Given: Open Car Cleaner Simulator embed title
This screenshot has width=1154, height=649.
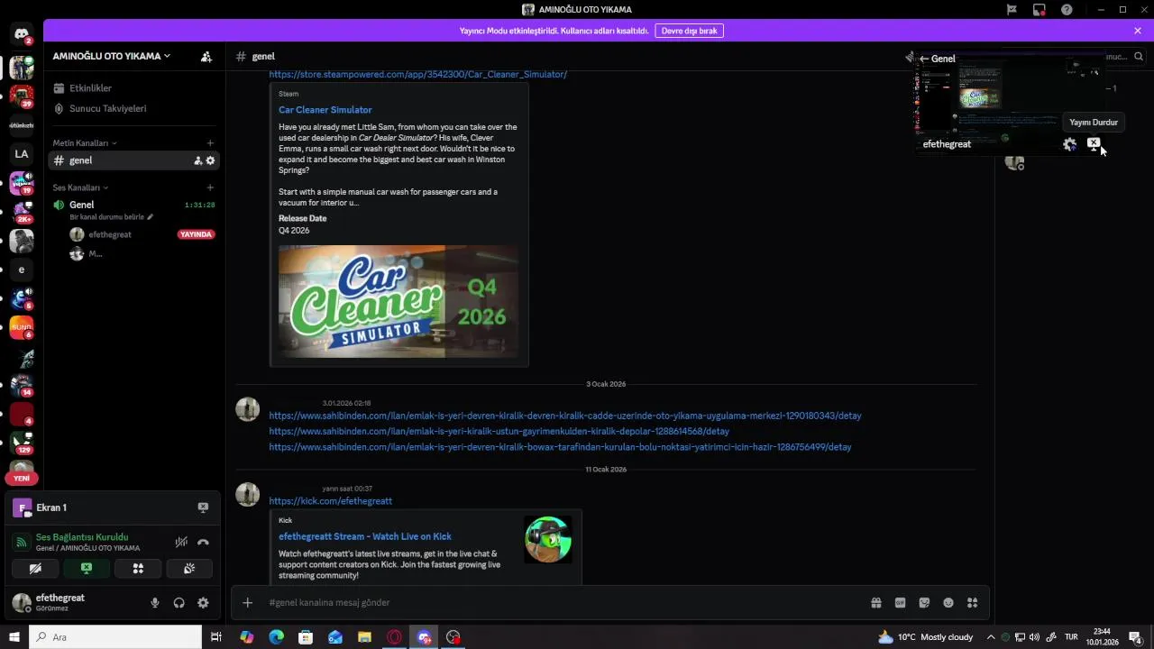Looking at the screenshot, I should tap(325, 110).
